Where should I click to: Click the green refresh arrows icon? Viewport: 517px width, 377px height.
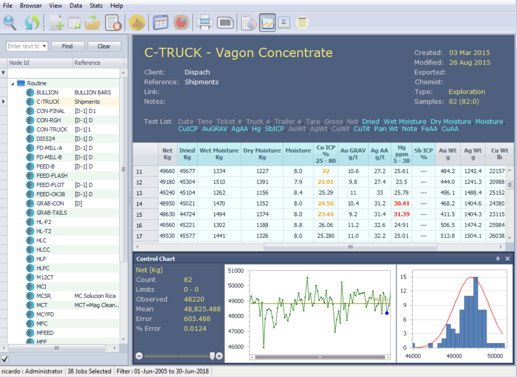(32, 23)
